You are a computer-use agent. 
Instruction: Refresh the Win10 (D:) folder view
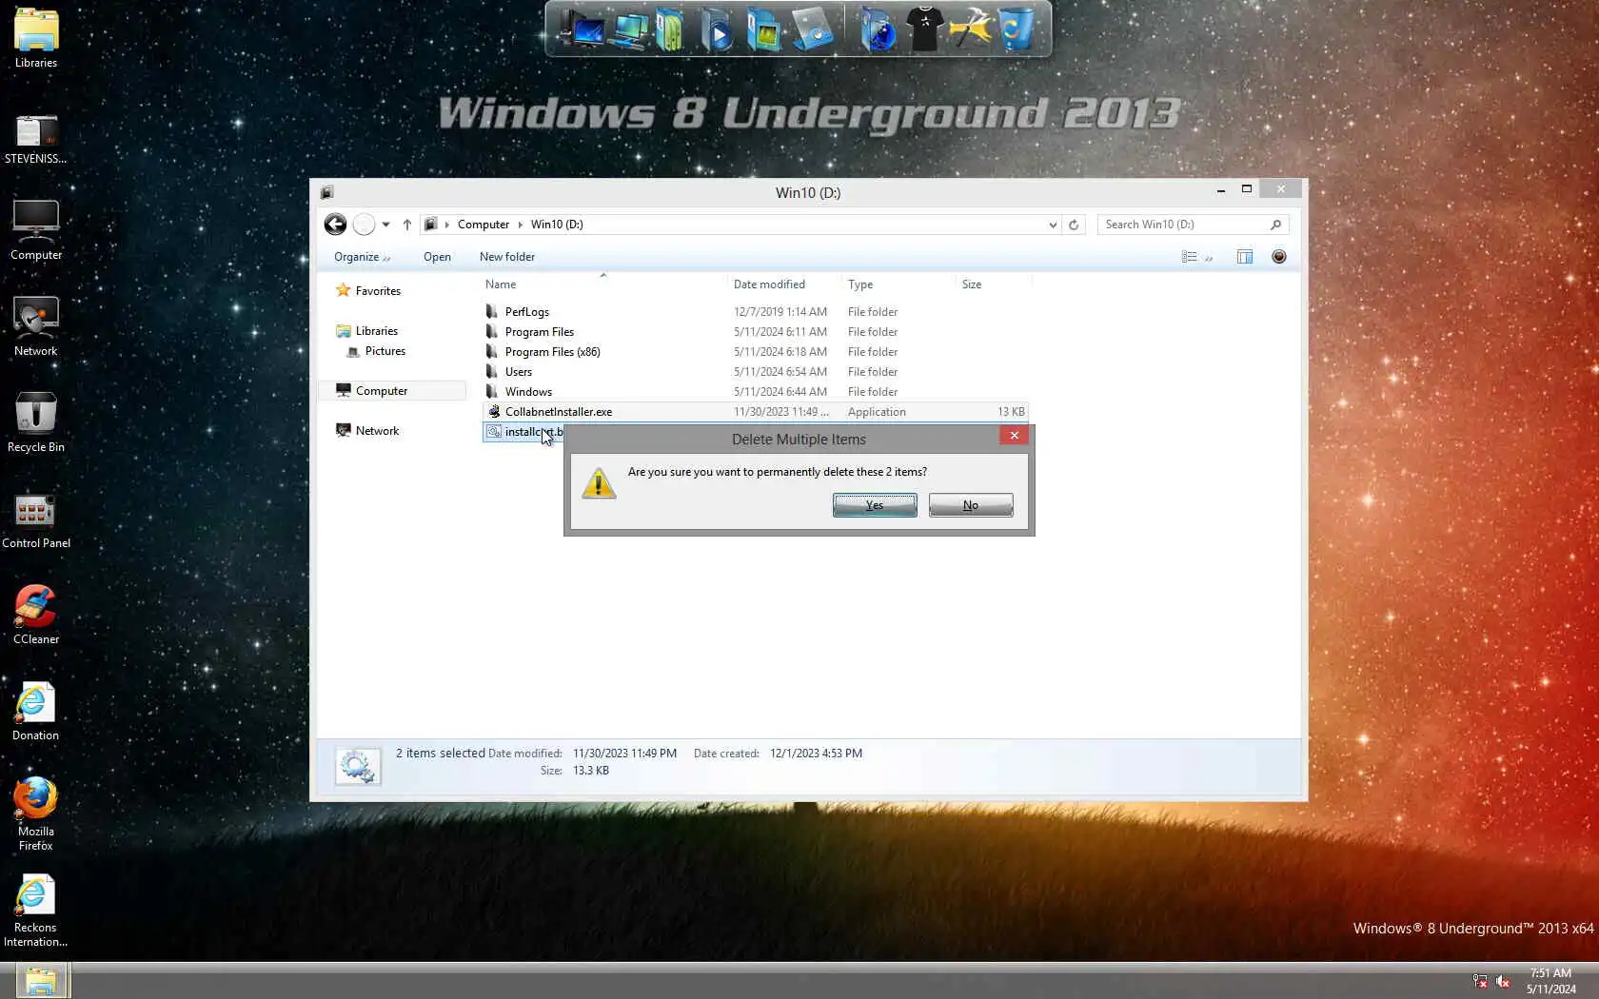(1074, 225)
